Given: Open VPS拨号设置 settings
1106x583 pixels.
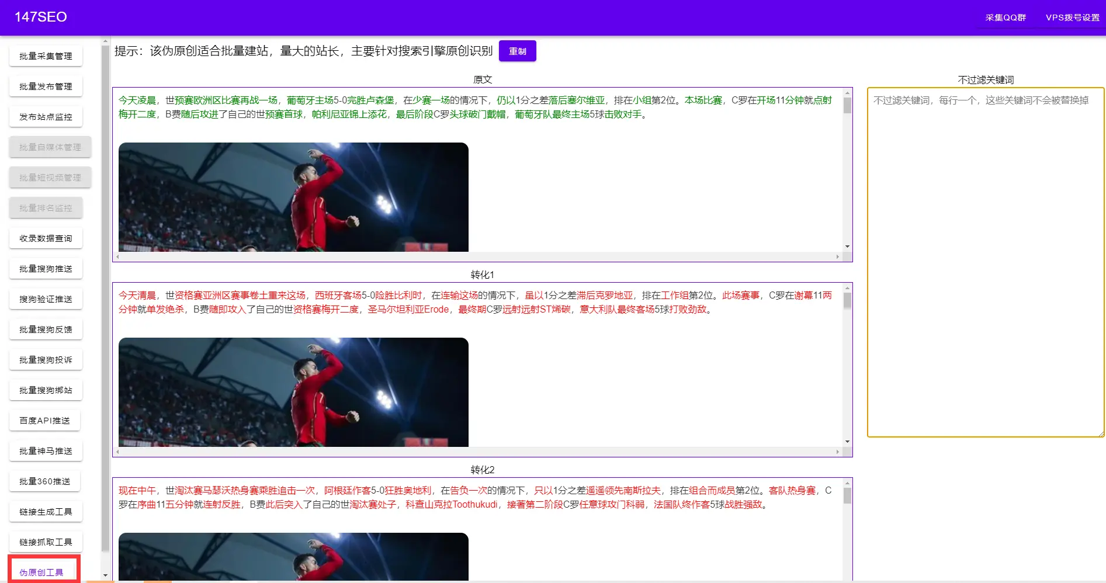Looking at the screenshot, I should pyautogui.click(x=1072, y=18).
